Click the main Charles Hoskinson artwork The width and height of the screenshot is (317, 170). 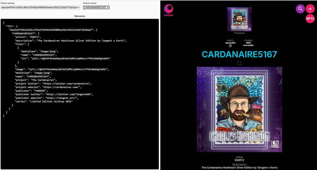239,109
